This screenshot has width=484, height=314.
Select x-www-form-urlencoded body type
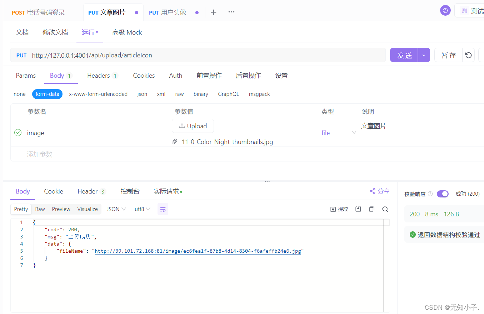click(x=98, y=94)
